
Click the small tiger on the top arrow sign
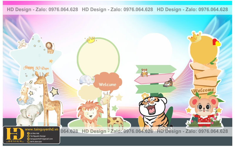pyautogui.click(x=144, y=72)
